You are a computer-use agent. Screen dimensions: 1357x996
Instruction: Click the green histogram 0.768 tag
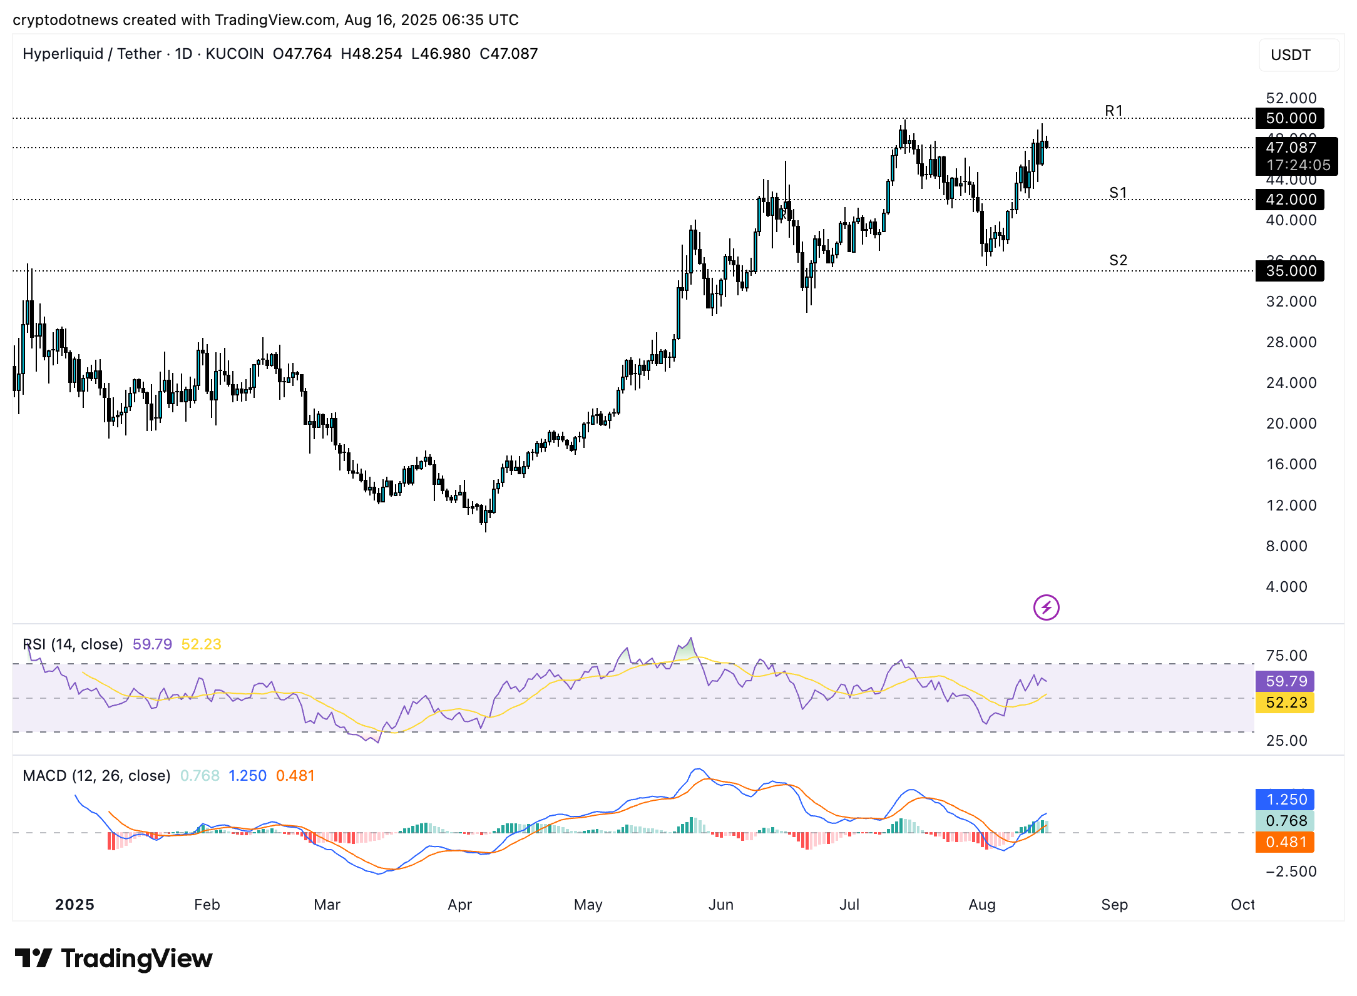1286,821
